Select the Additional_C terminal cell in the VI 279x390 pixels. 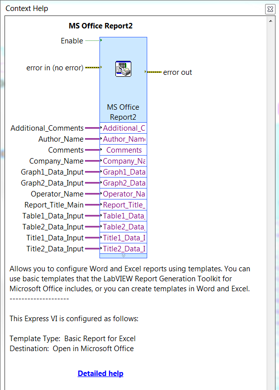point(123,128)
